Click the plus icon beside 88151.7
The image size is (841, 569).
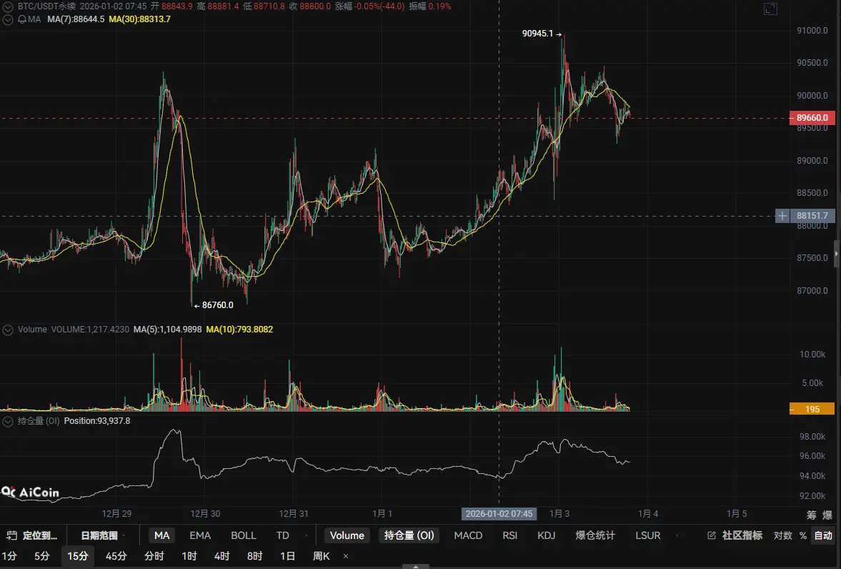782,216
